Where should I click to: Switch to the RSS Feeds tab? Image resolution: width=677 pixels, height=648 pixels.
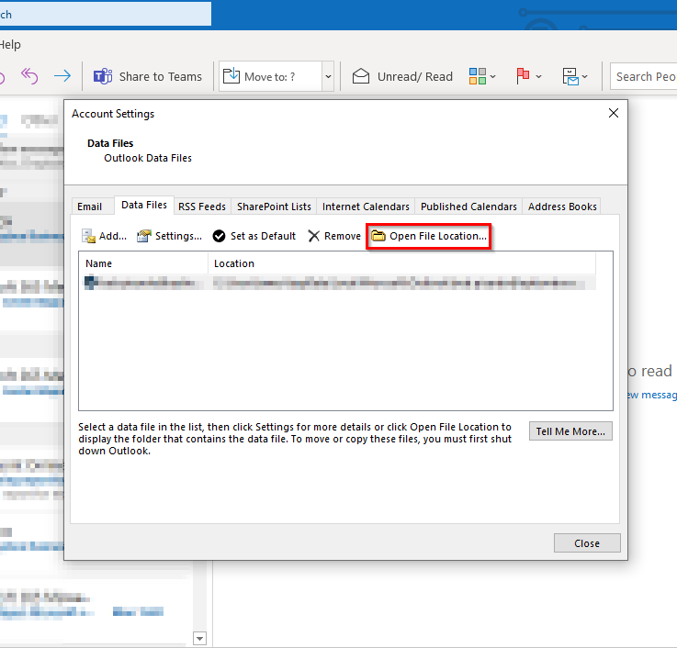202,207
